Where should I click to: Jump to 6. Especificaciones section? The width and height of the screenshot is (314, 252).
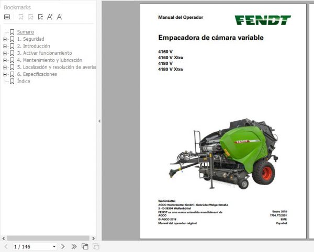pos(37,74)
